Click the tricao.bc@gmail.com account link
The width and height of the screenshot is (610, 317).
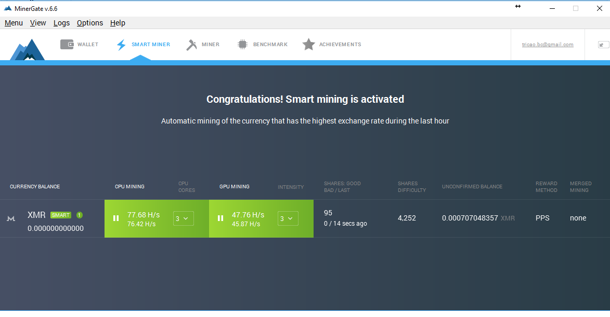[x=548, y=45]
